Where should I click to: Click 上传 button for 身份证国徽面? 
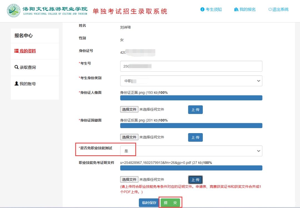click(x=195, y=137)
